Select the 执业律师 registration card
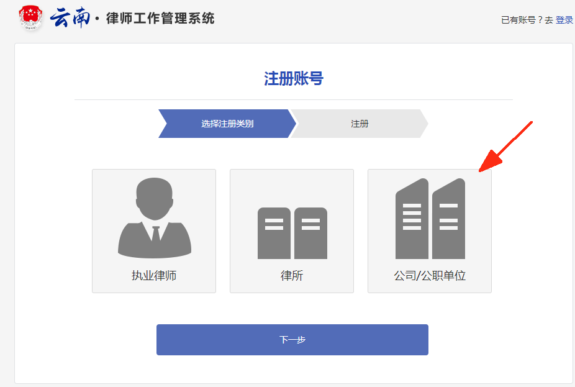Viewport: 575px width, 387px height. tap(153, 230)
